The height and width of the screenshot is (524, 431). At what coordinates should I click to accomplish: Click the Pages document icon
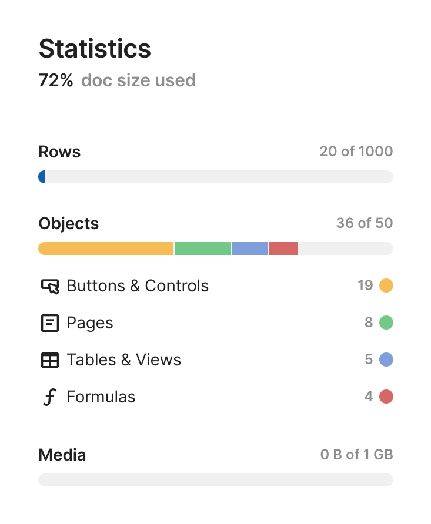point(50,323)
